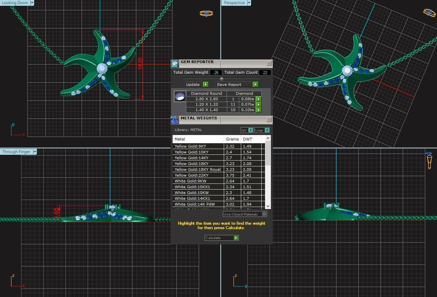Select the White Gold:14K PdW row
Image resolution: width=437 pixels, height=297 pixels.
(x=219, y=204)
